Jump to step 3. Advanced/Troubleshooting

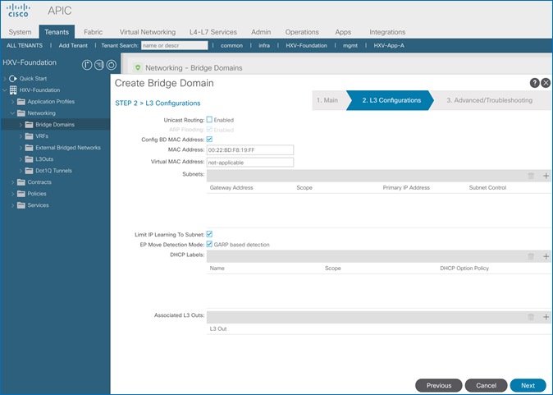490,100
